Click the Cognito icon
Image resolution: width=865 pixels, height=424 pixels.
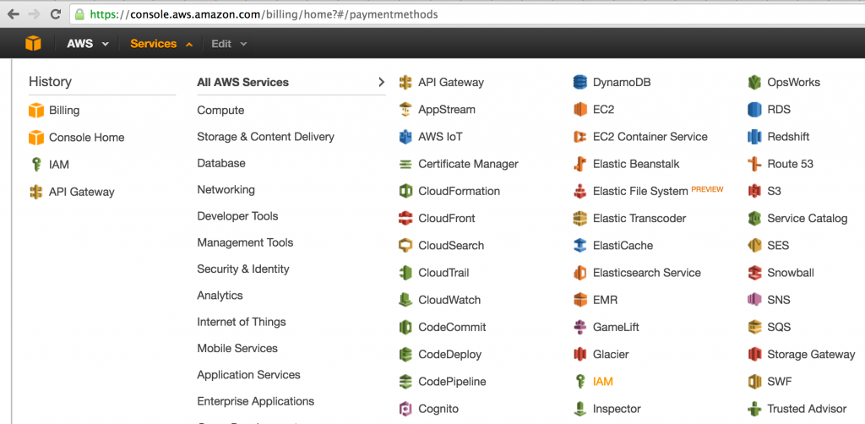[405, 409]
